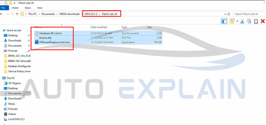This screenshot has width=266, height=125.
Task: Toggle the preview pane layout icon
Action: pos(224,21)
